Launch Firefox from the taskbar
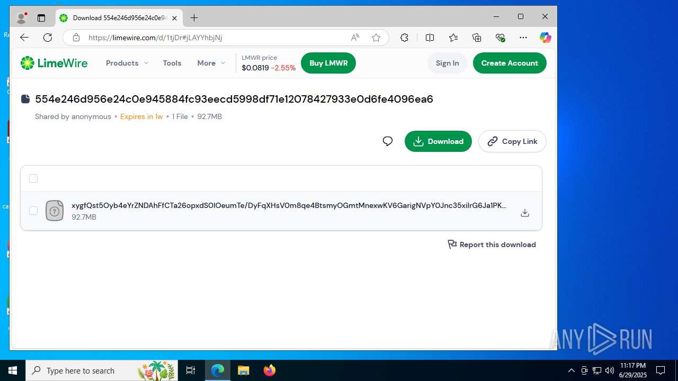678x381 pixels. coord(270,370)
